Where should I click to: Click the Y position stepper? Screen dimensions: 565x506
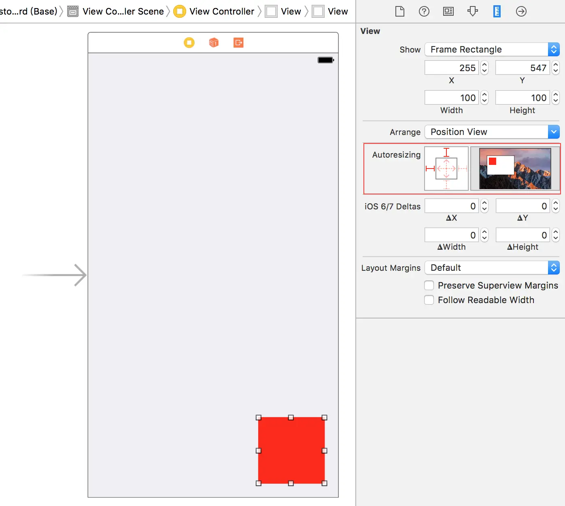(556, 68)
